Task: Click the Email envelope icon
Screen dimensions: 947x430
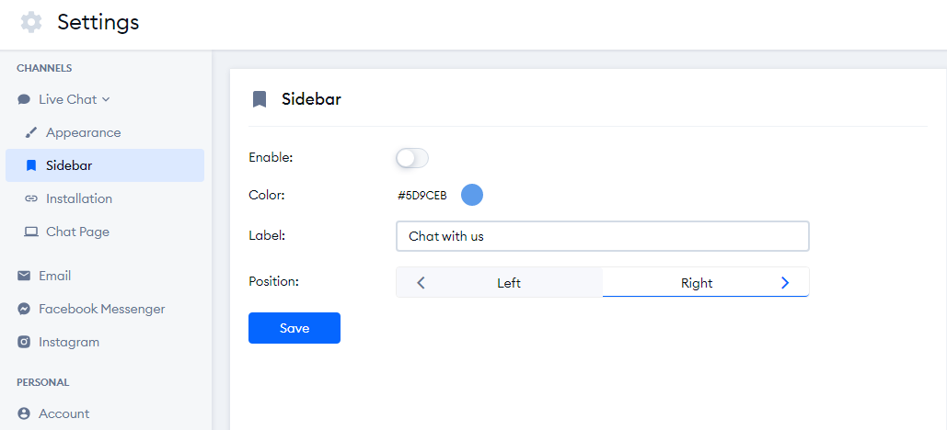Action: [24, 276]
